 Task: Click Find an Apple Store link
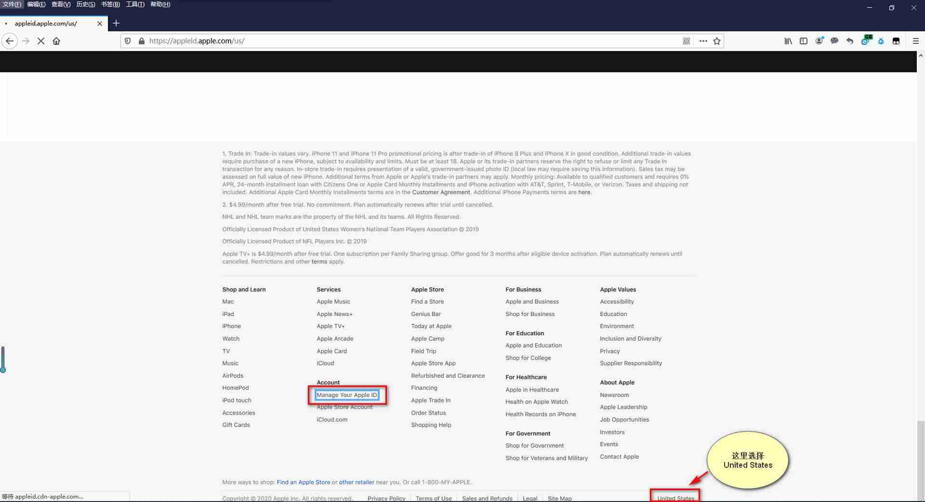pyautogui.click(x=304, y=482)
